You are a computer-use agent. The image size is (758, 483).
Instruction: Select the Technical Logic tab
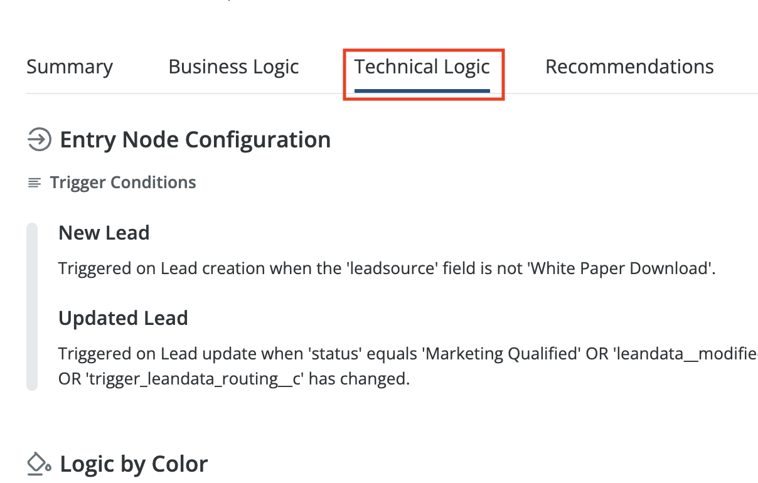coord(422,67)
